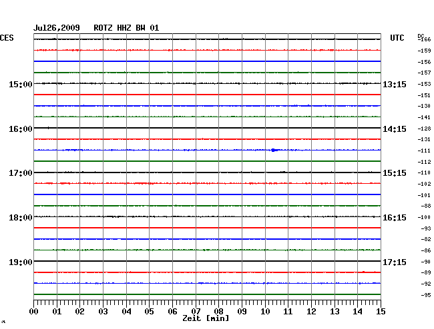
Task: Click minute tick label 09
Action: coord(242,312)
